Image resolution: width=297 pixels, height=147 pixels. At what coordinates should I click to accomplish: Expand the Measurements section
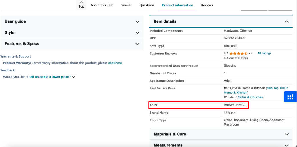(287, 145)
